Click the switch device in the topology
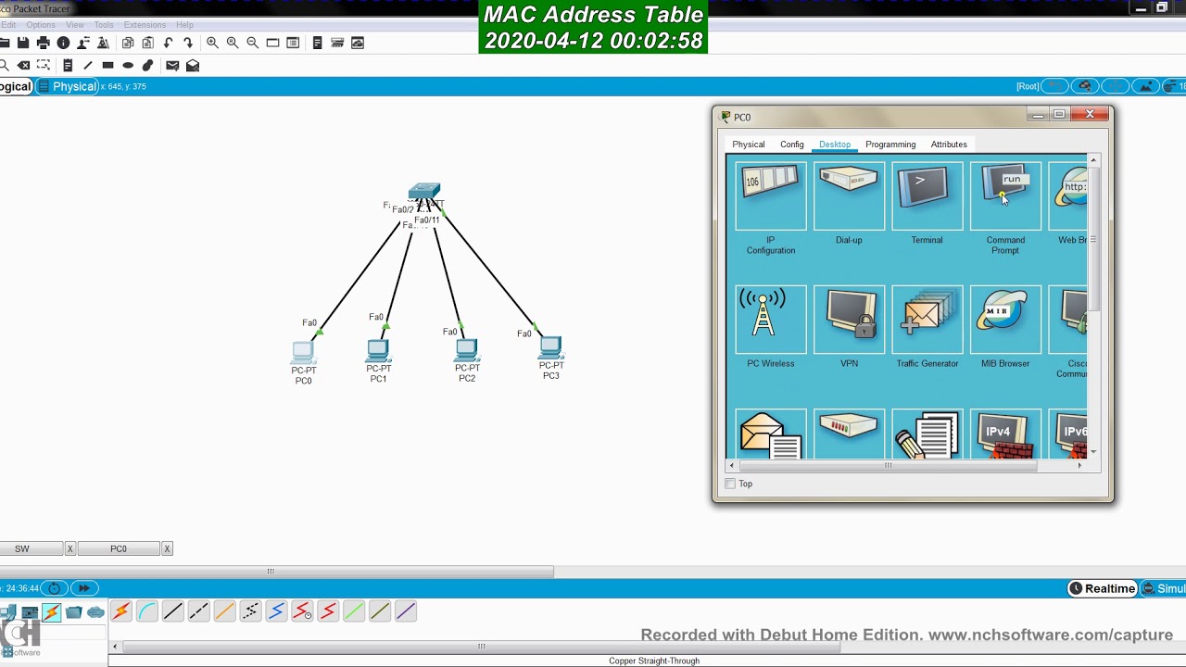The height and width of the screenshot is (667, 1186). (424, 192)
